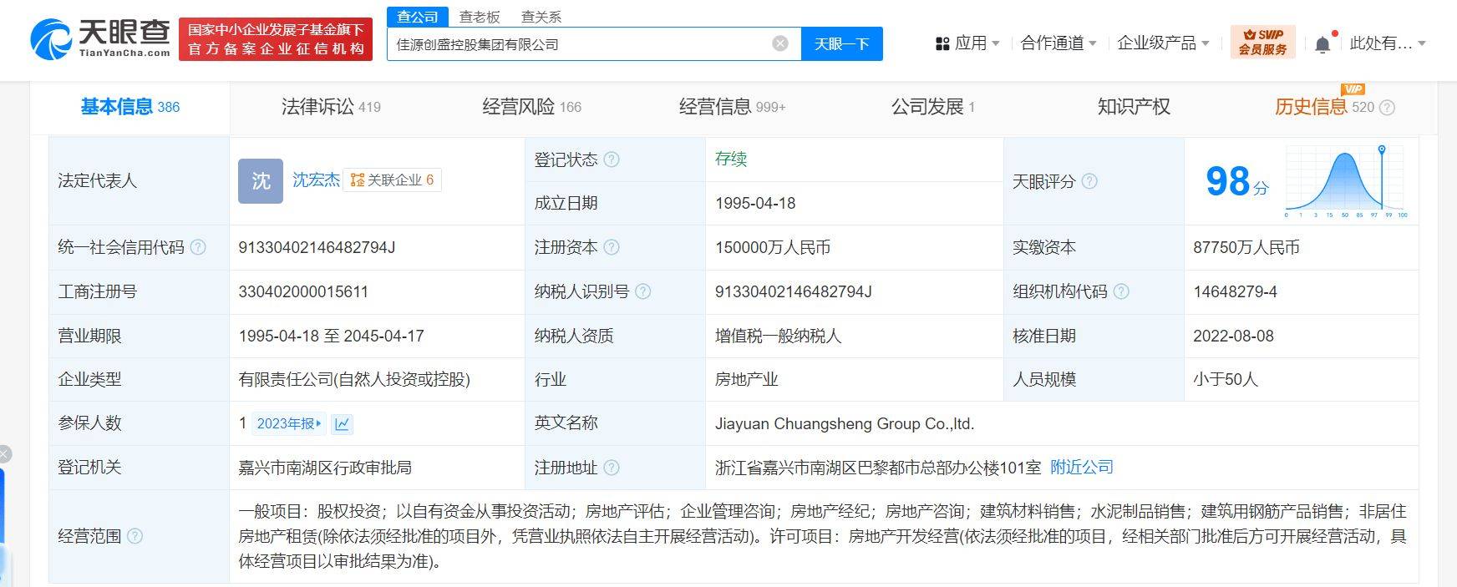Click the 增值税一般纳税人 value
The width and height of the screenshot is (1457, 587).
click(x=778, y=336)
